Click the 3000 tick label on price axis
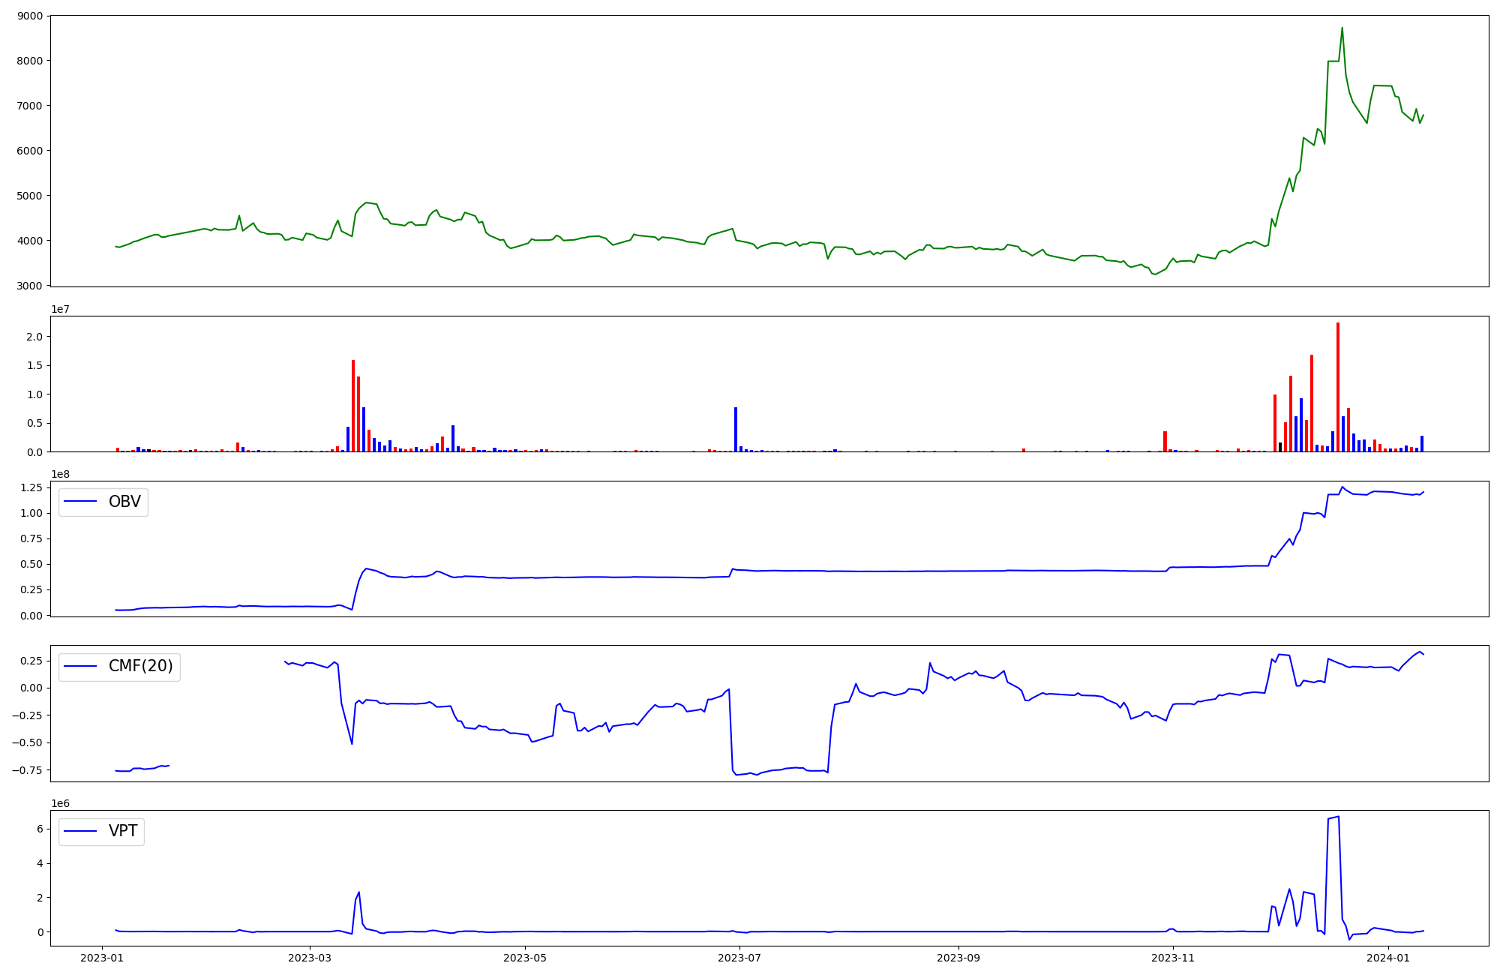1500x975 pixels. tap(31, 286)
